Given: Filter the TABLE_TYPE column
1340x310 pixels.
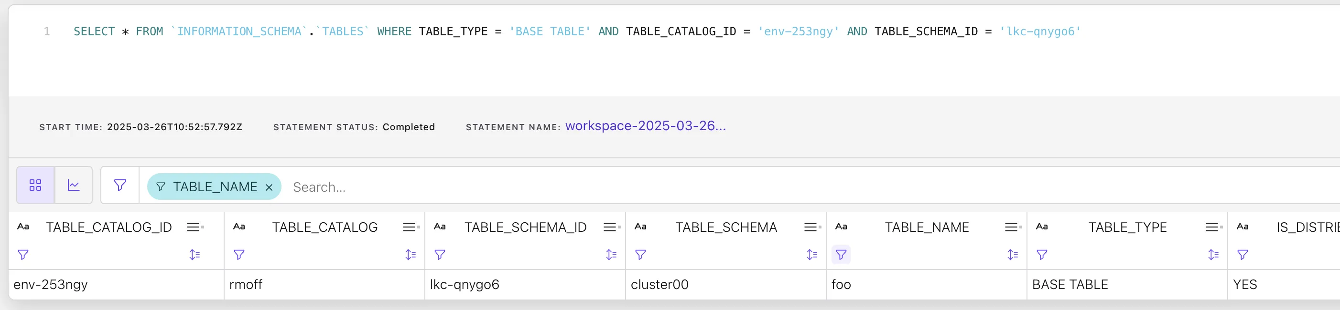Looking at the screenshot, I should pyautogui.click(x=1041, y=255).
